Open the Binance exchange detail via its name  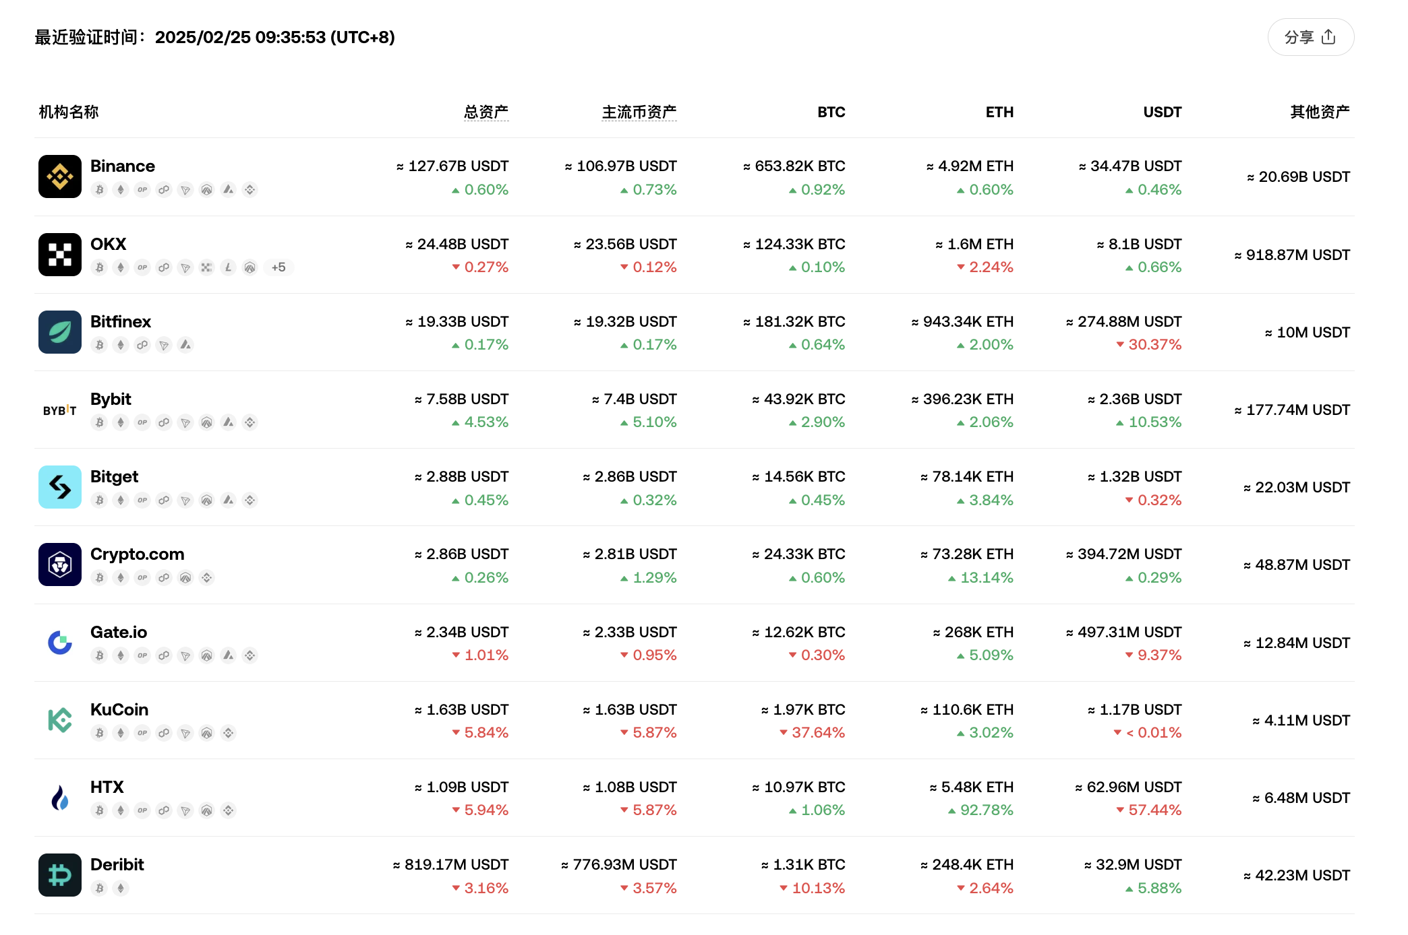pyautogui.click(x=123, y=166)
